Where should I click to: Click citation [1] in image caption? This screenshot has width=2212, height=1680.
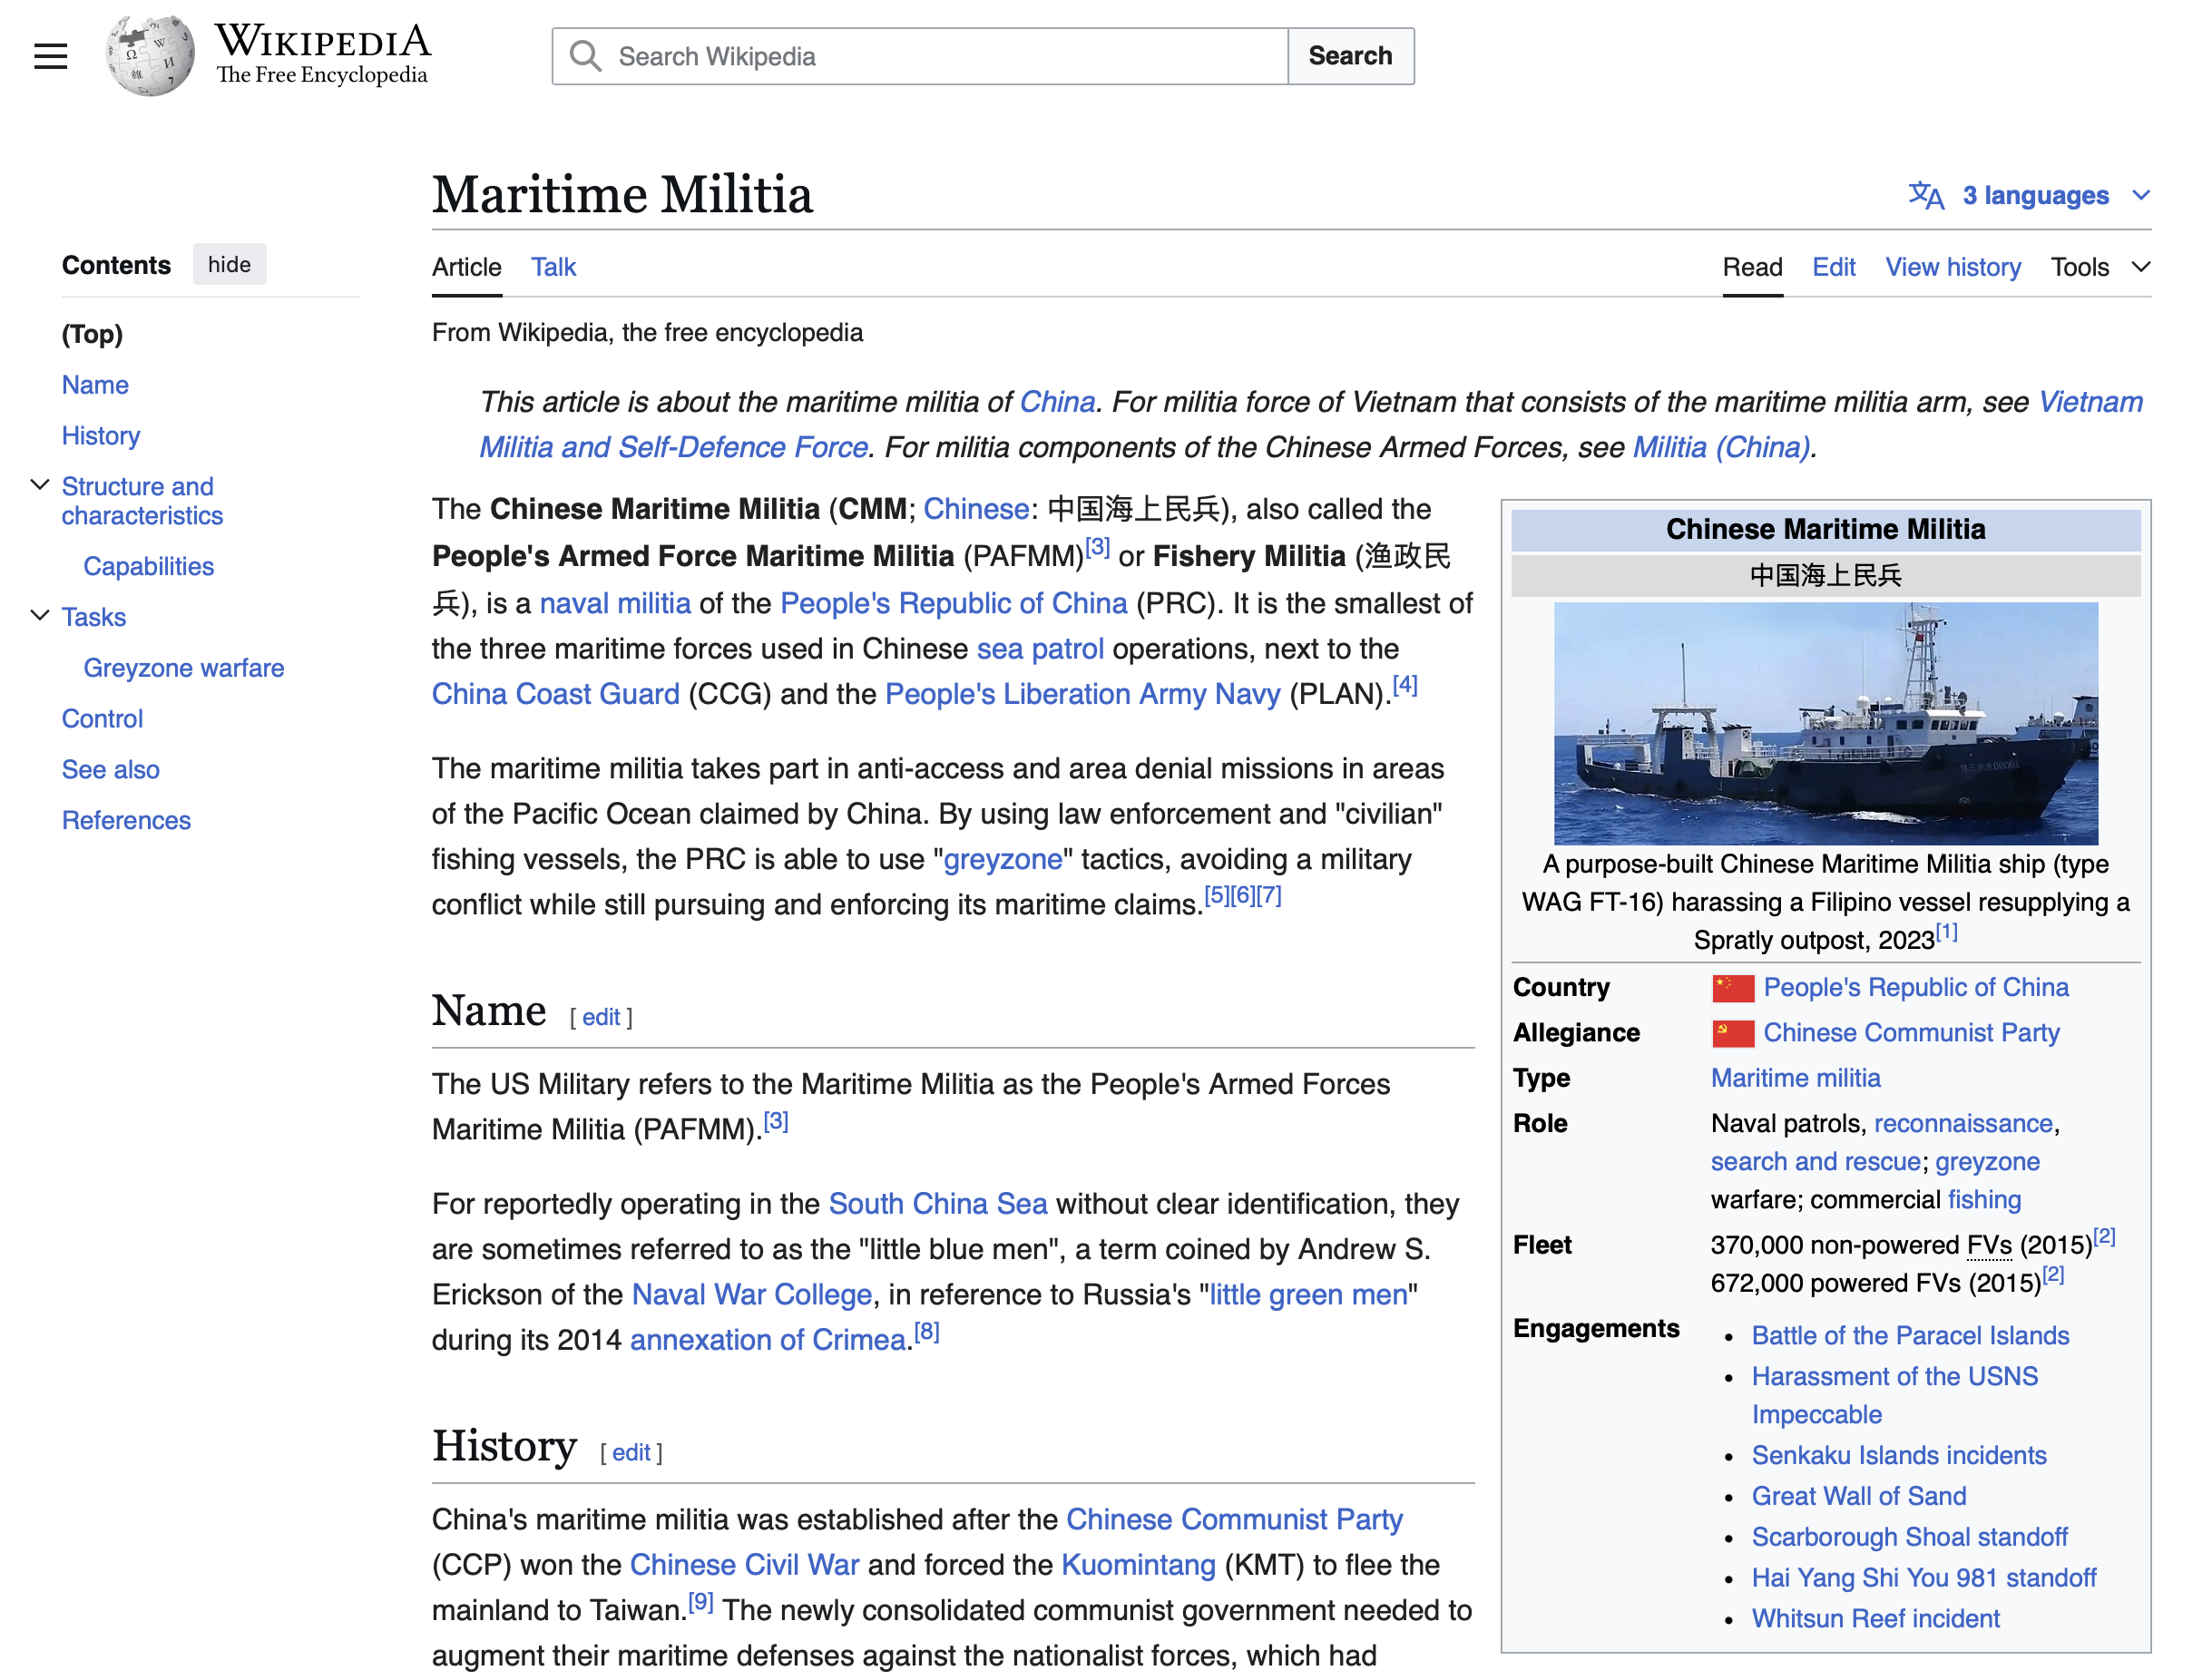[1946, 932]
